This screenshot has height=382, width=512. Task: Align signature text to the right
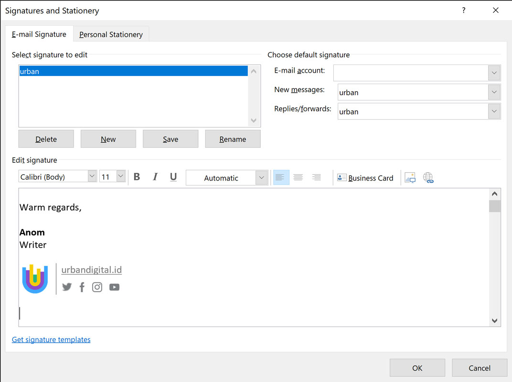click(316, 178)
